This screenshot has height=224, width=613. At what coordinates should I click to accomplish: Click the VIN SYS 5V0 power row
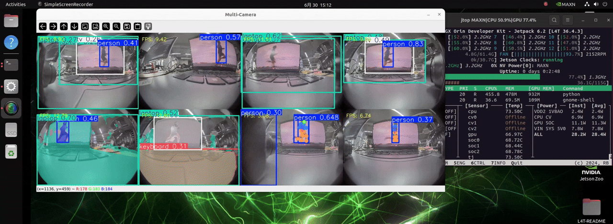tap(568, 128)
